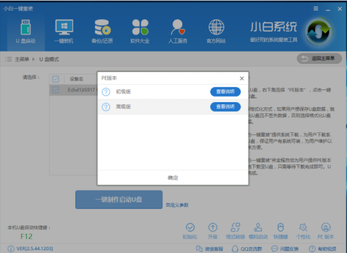
Task: Open the hamburger menu in title bar
Action: 315,9
